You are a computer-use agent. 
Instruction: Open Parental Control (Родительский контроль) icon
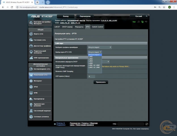[x=31, y=52]
